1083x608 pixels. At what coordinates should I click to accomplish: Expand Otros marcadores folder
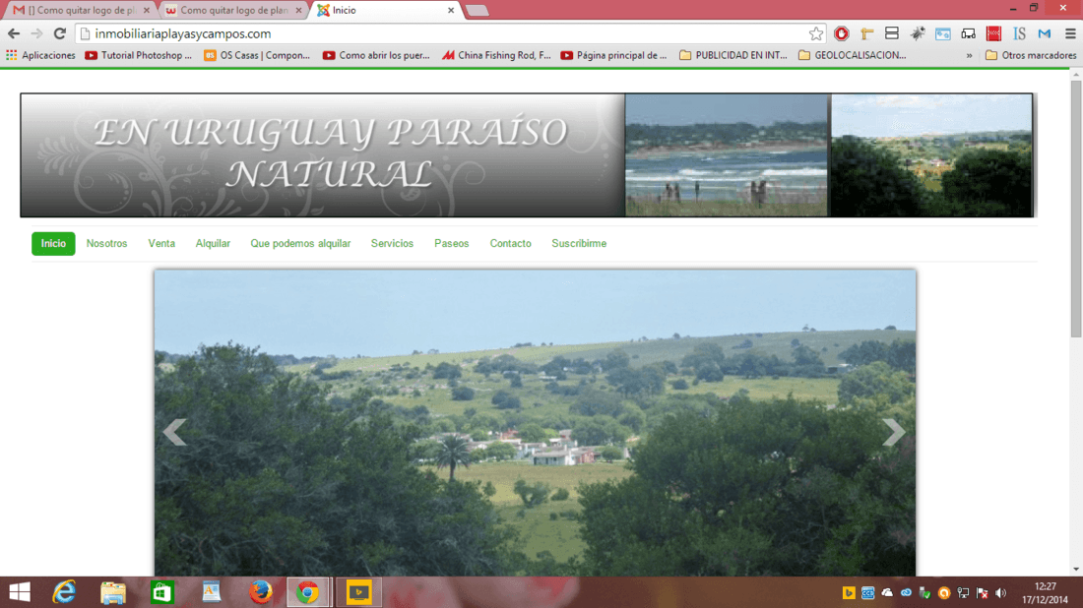click(x=1031, y=55)
